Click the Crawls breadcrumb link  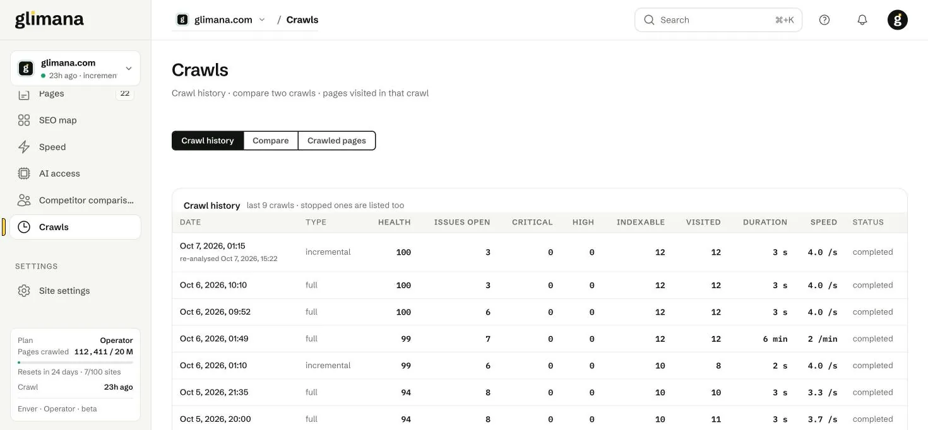[302, 20]
